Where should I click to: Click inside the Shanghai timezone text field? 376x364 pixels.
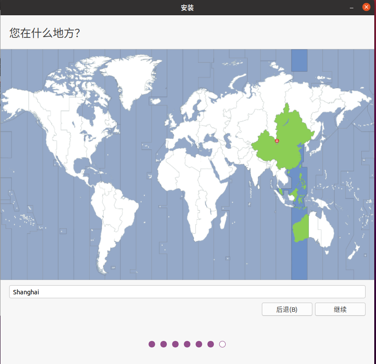(187, 292)
